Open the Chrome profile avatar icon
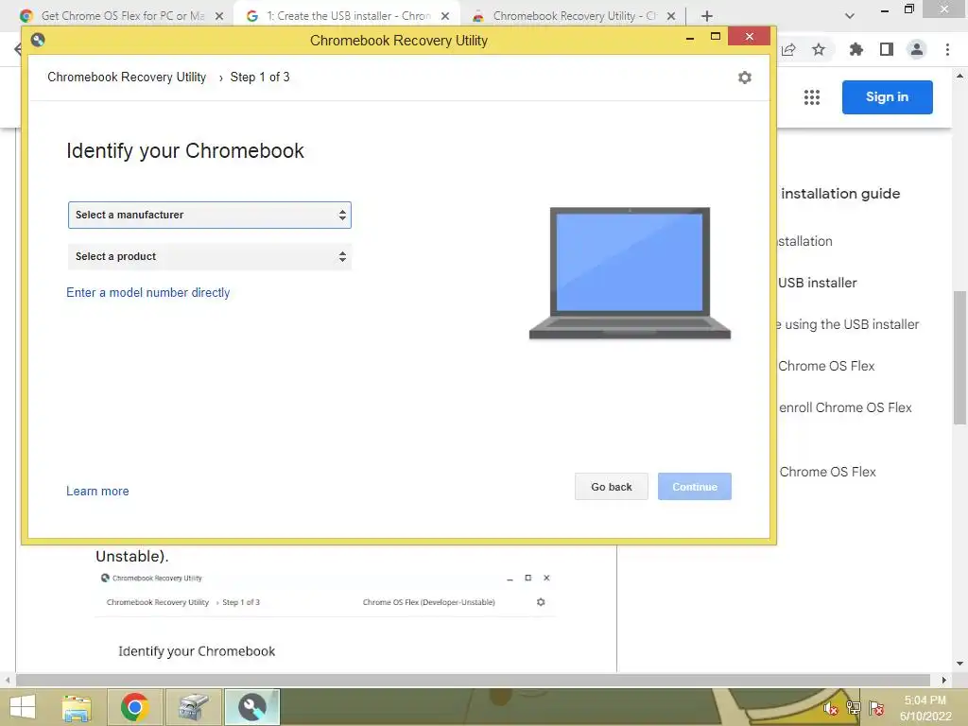 [x=917, y=49]
